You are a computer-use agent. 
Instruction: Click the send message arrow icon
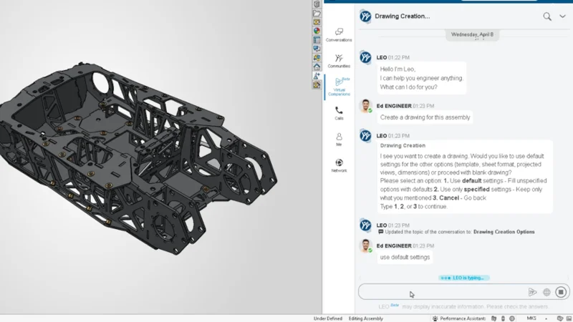click(x=532, y=292)
